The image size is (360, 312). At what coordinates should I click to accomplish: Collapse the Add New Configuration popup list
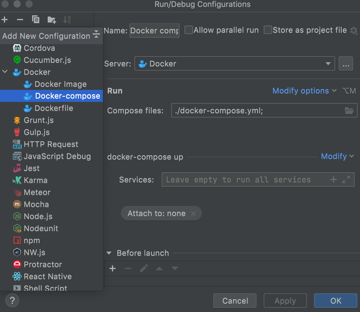96,34
